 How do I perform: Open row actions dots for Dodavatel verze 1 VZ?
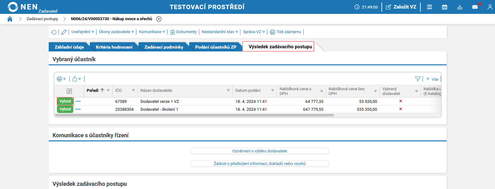[78, 101]
